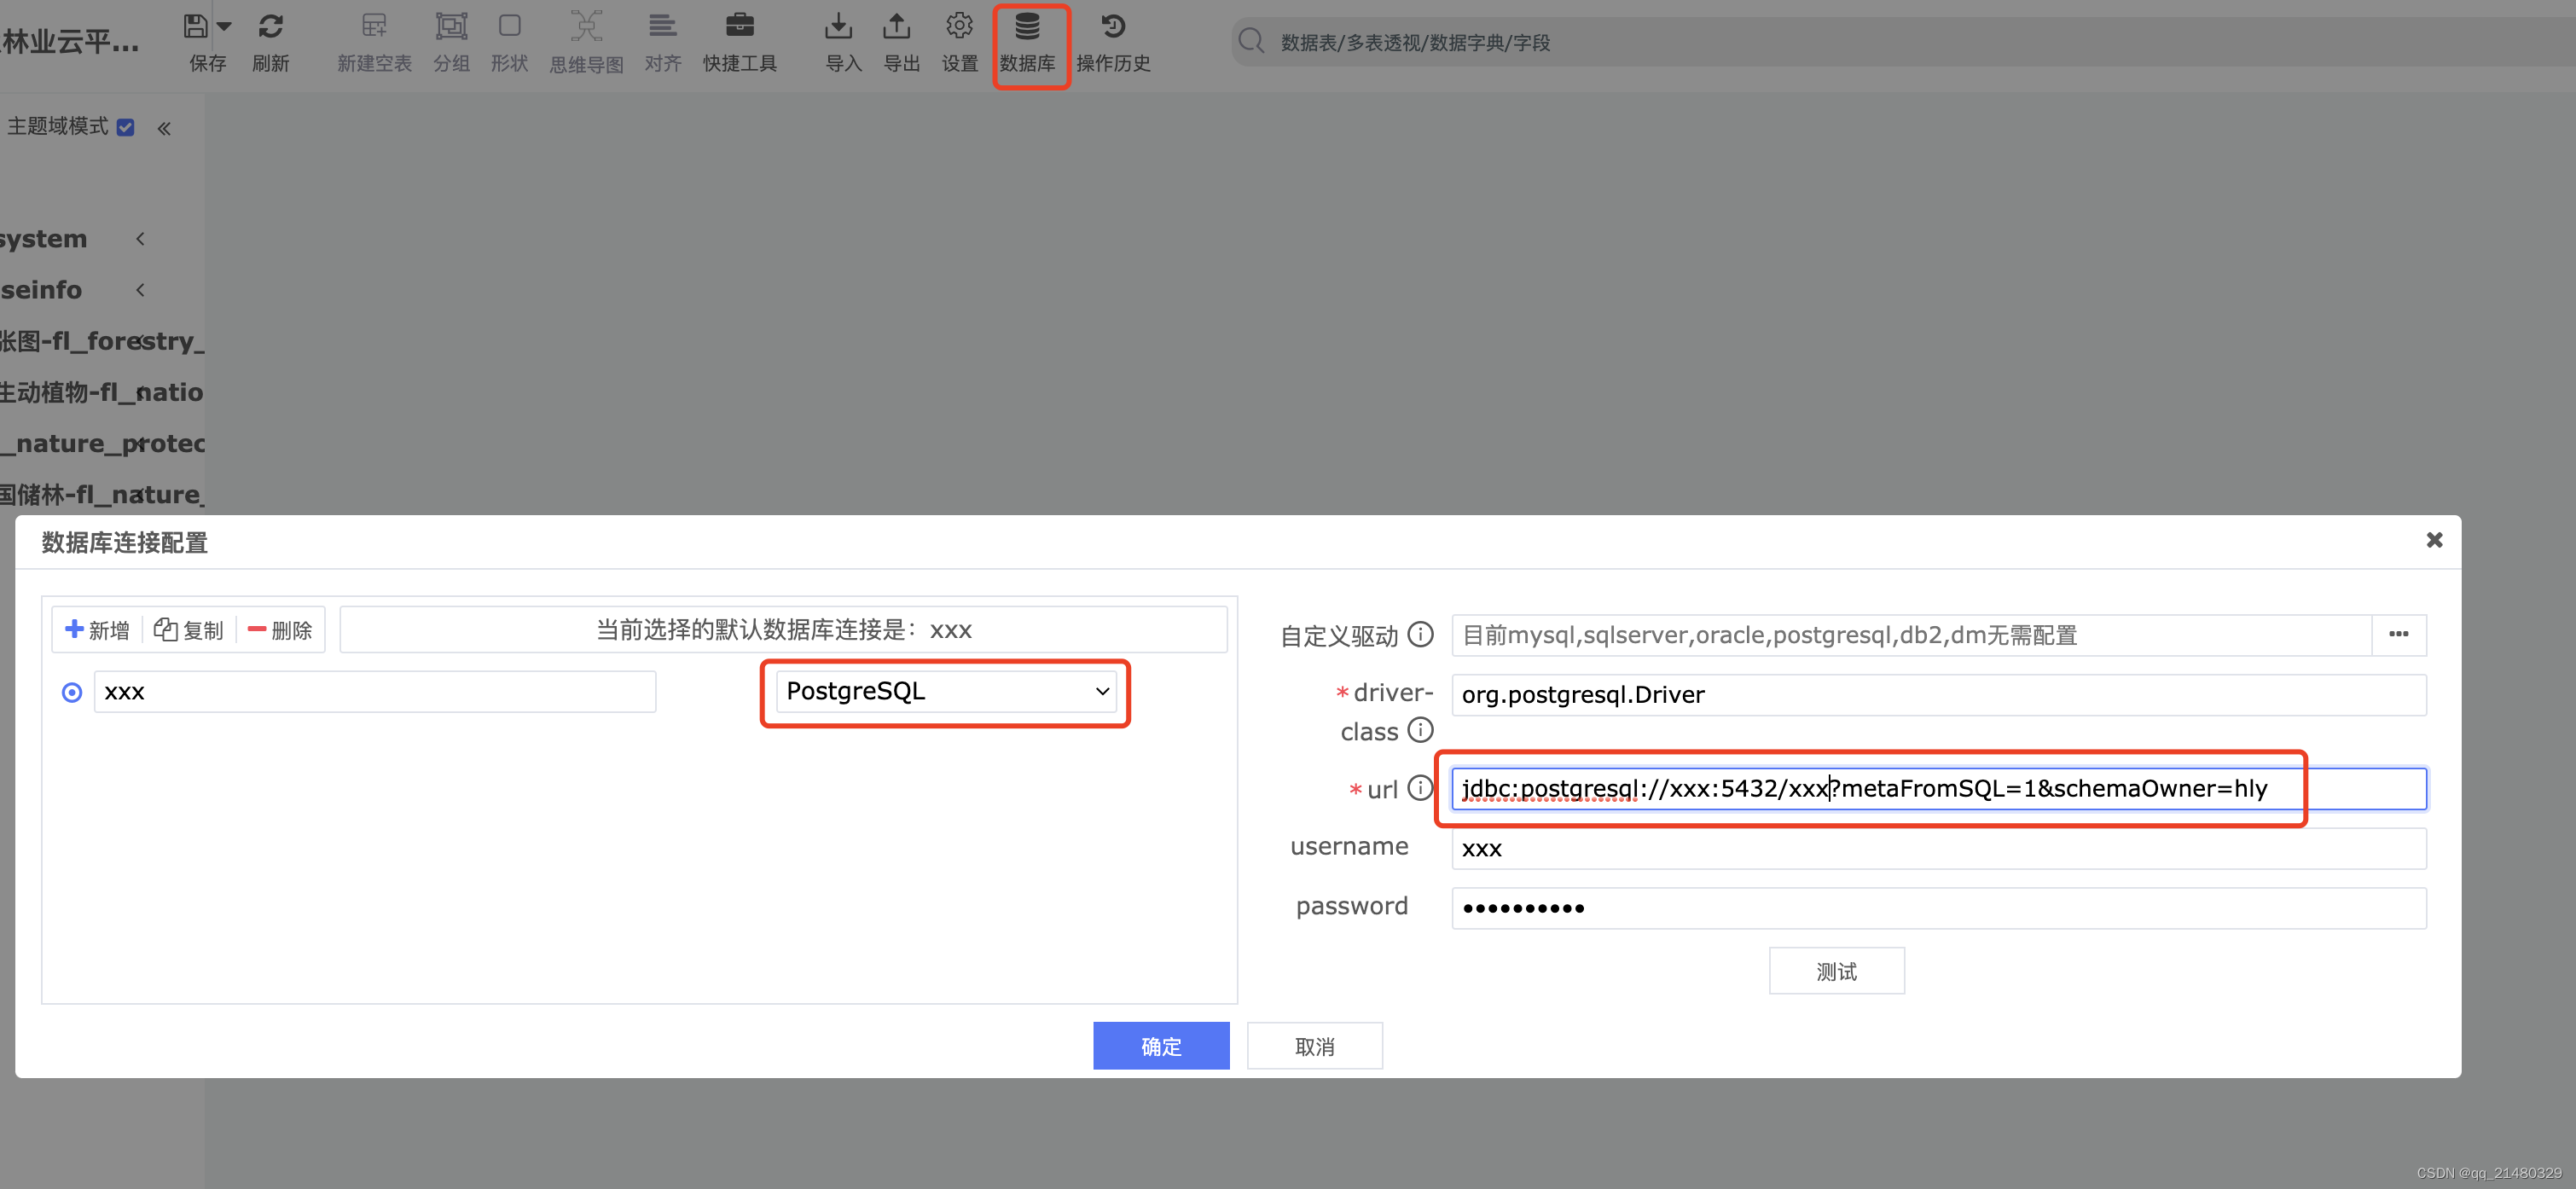The height and width of the screenshot is (1189, 2576).
Task: Open the Save dropdown arrow
Action: click(224, 26)
